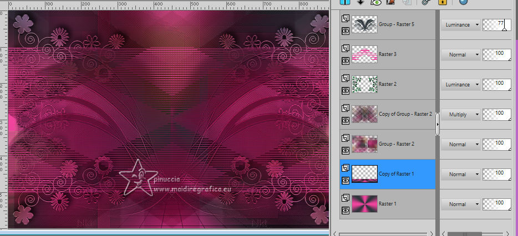Click the layer type icon for Copy of Group - Raster 2

click(345, 108)
